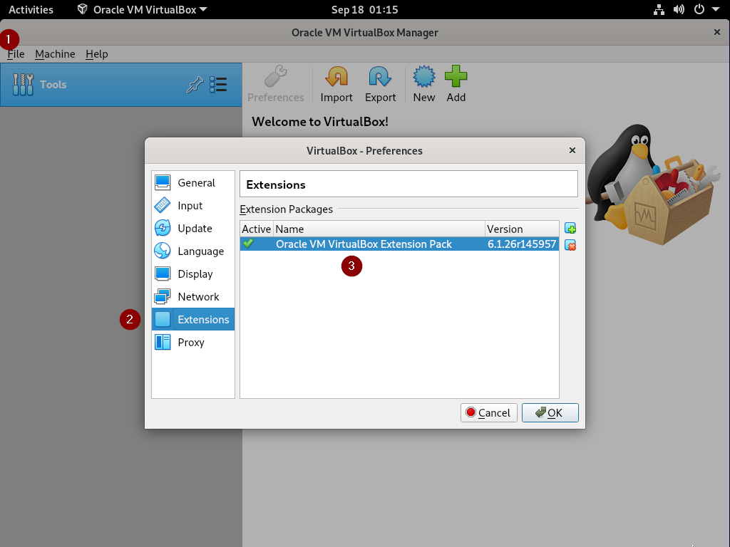Click the power icon in top bar
The height and width of the screenshot is (547, 730).
(x=699, y=10)
